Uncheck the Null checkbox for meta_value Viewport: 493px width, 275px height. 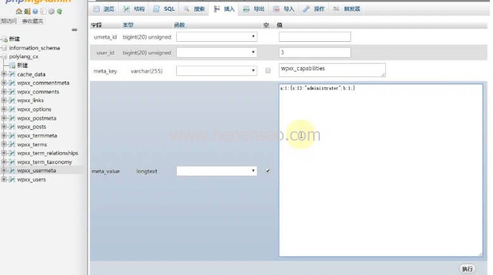click(x=267, y=170)
